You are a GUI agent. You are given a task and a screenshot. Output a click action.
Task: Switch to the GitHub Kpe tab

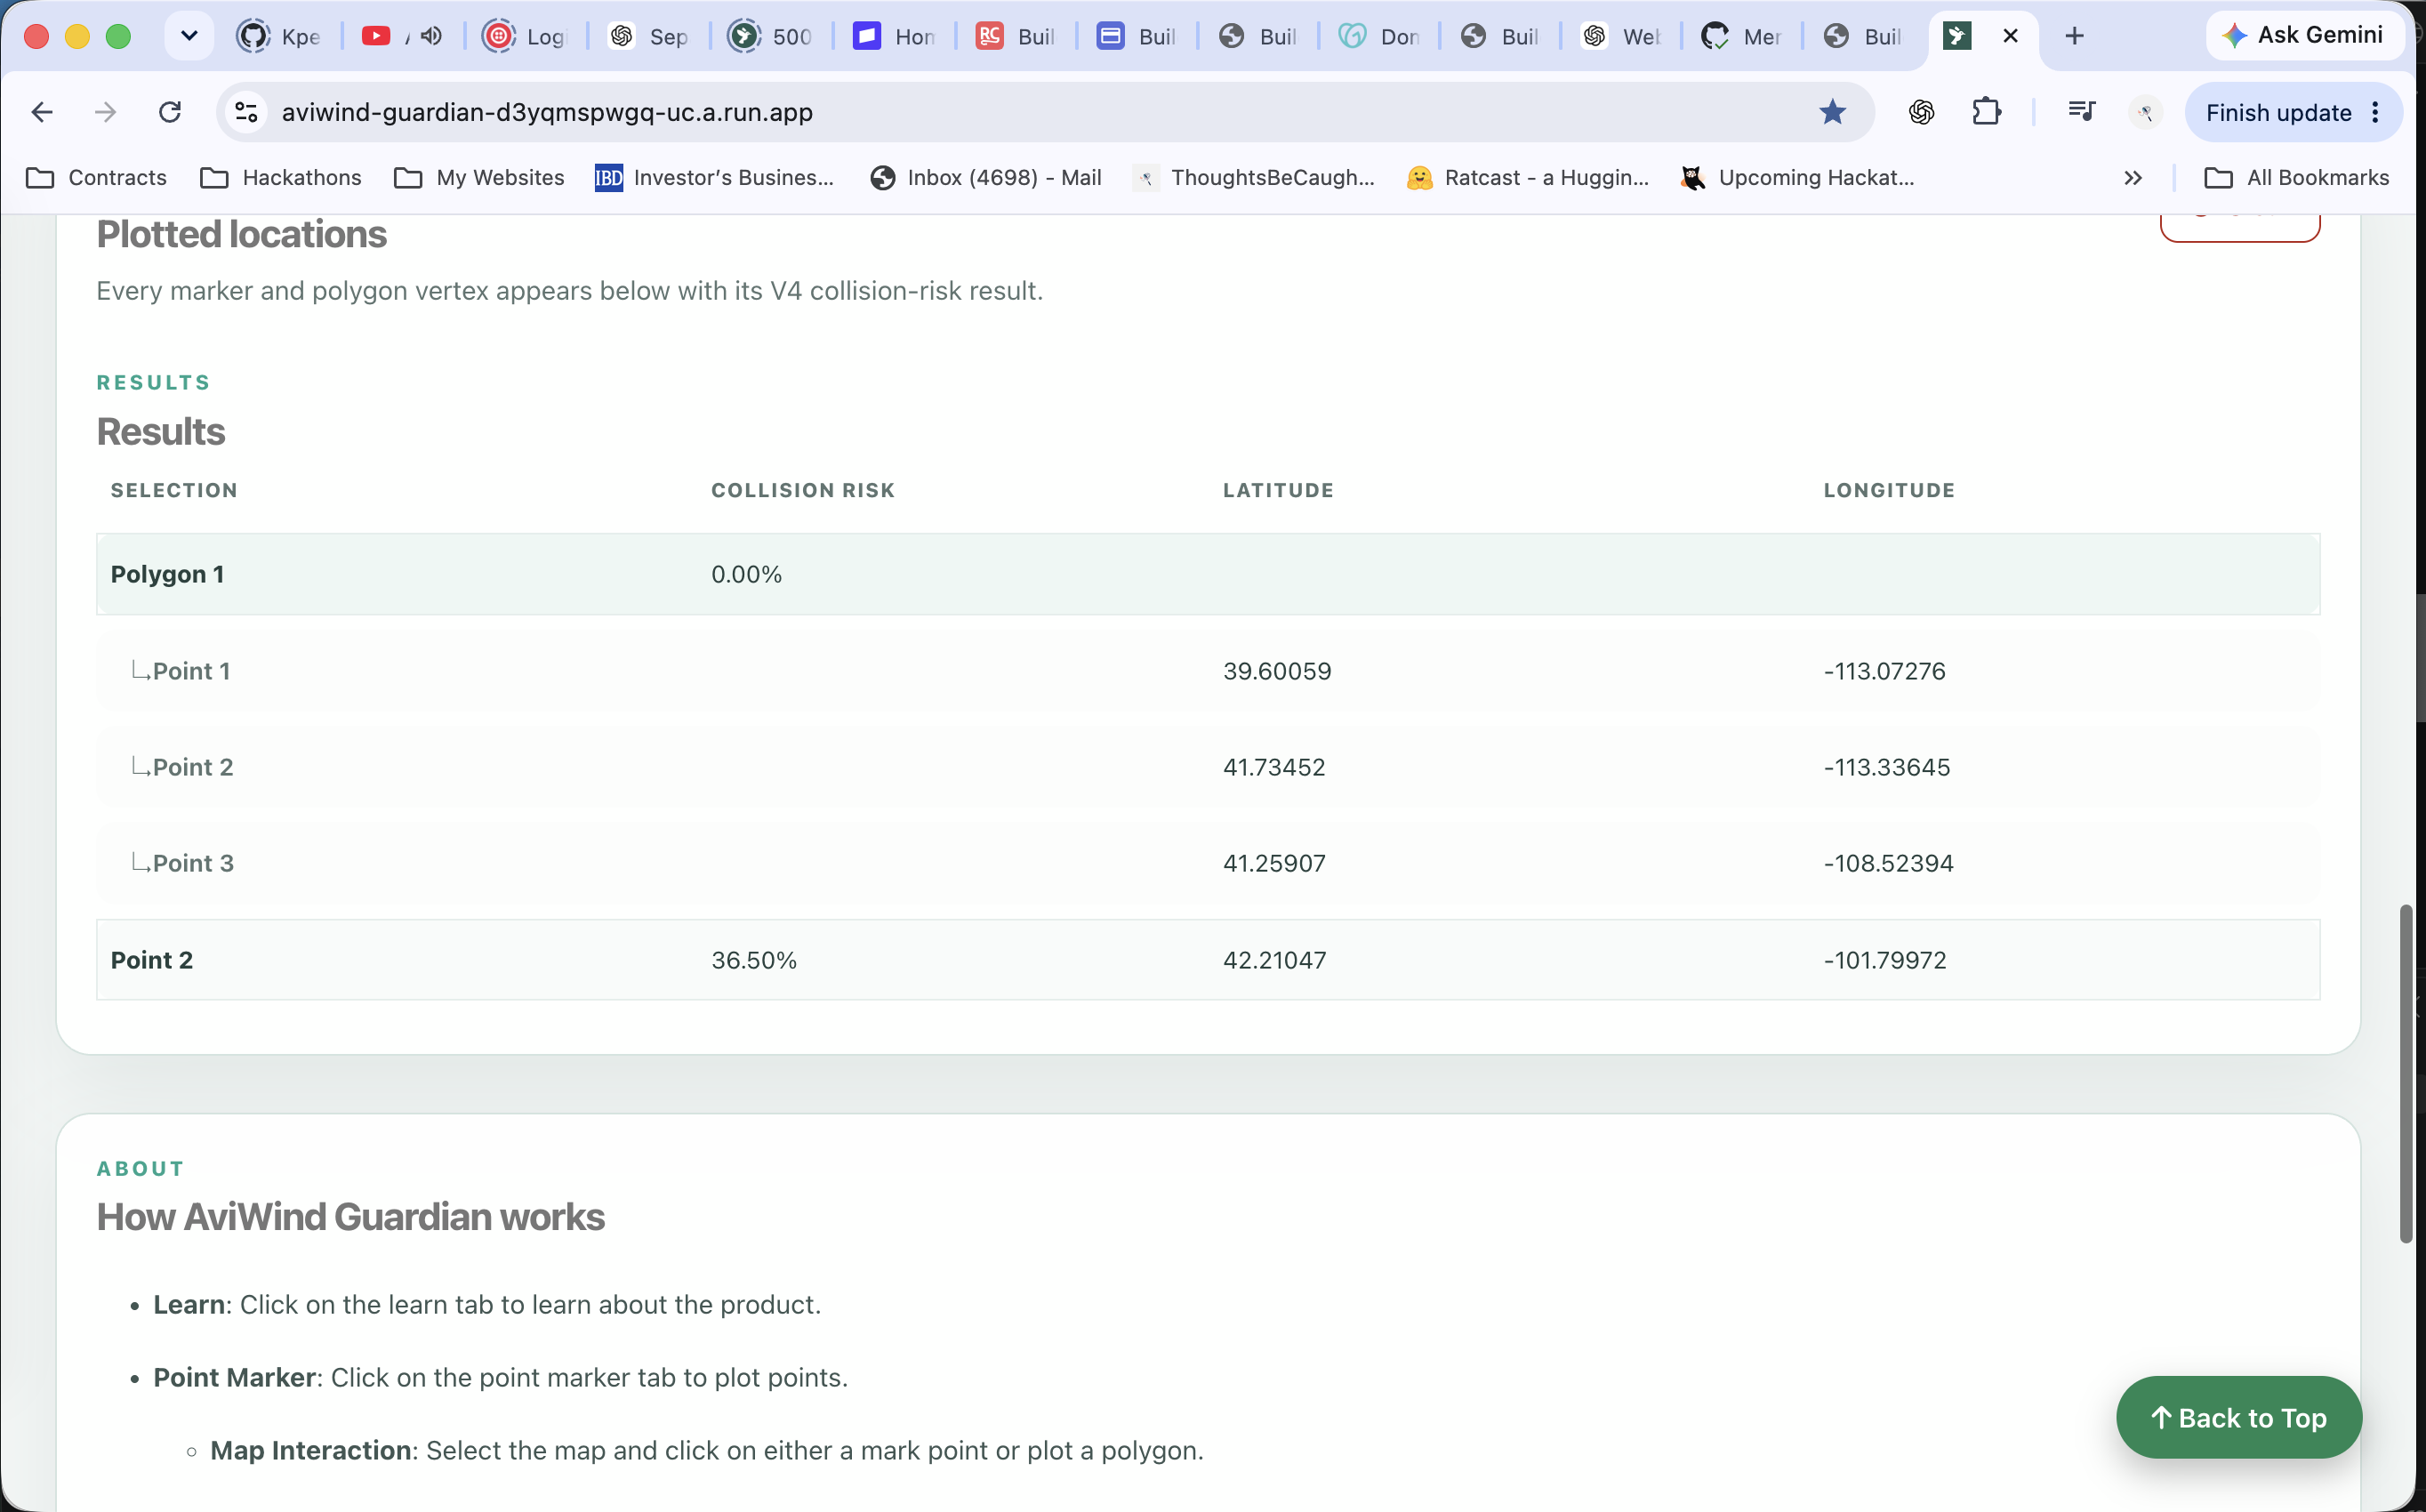[279, 37]
